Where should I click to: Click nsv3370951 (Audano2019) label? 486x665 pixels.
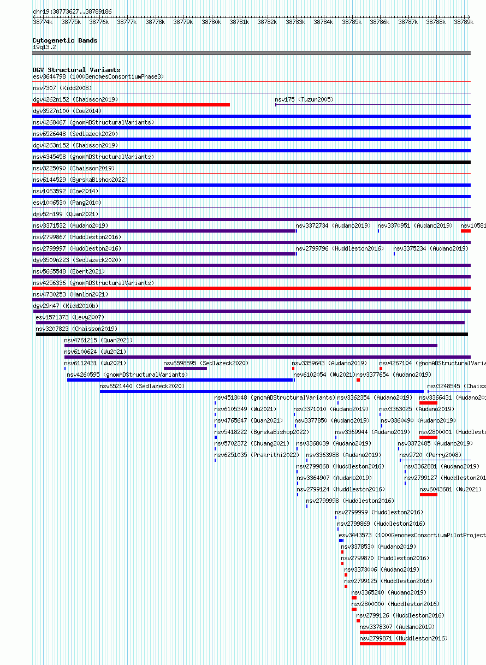(415, 225)
